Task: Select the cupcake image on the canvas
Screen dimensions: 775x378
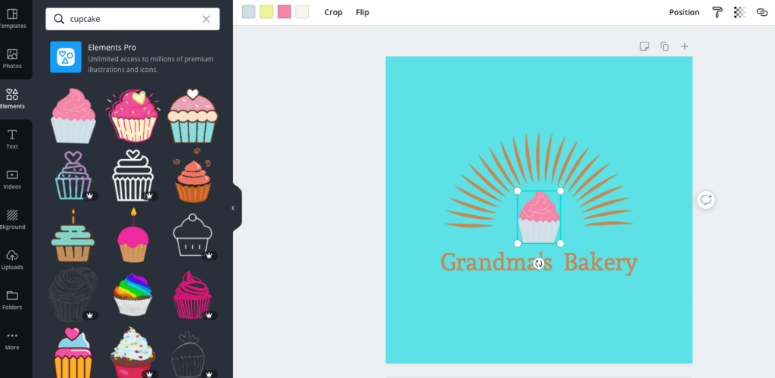Action: (539, 217)
